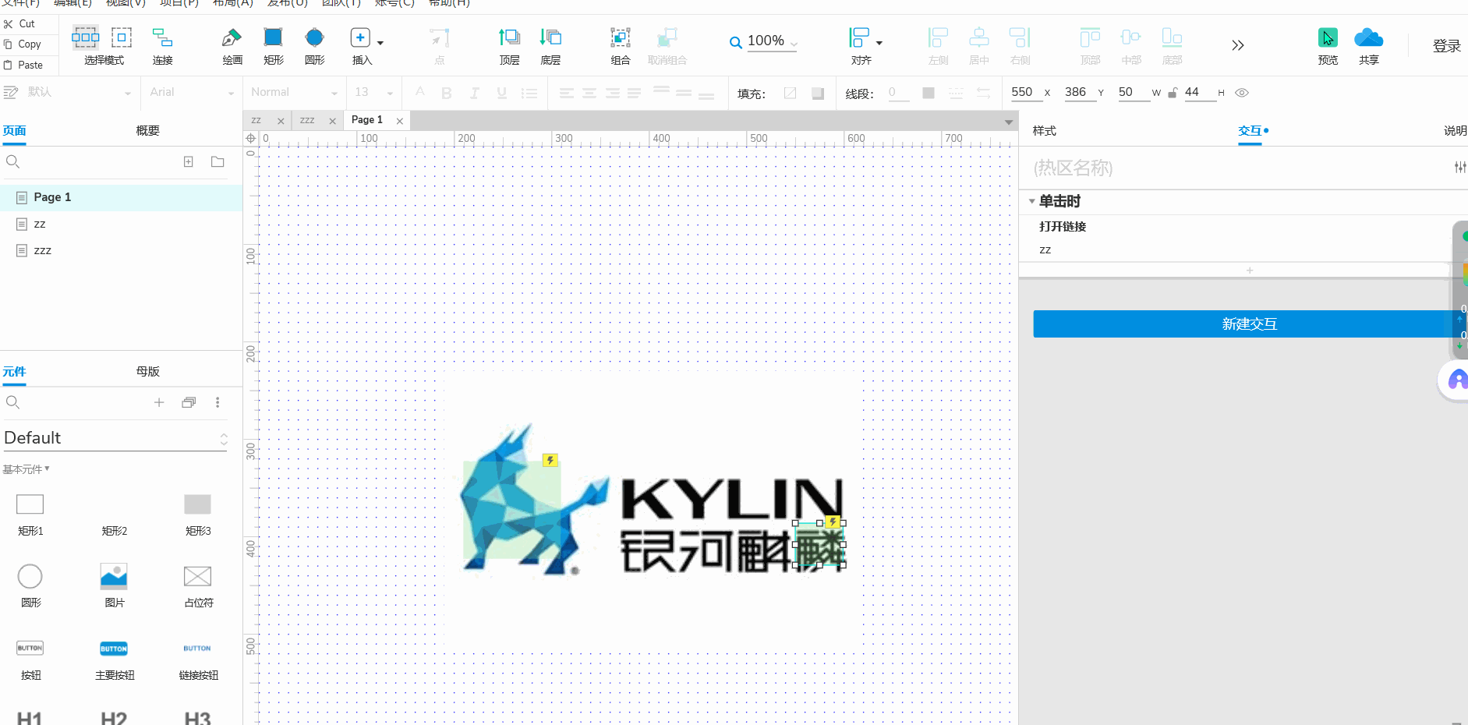
Task: Select the 绘画 pen drawing tool
Action: click(232, 37)
